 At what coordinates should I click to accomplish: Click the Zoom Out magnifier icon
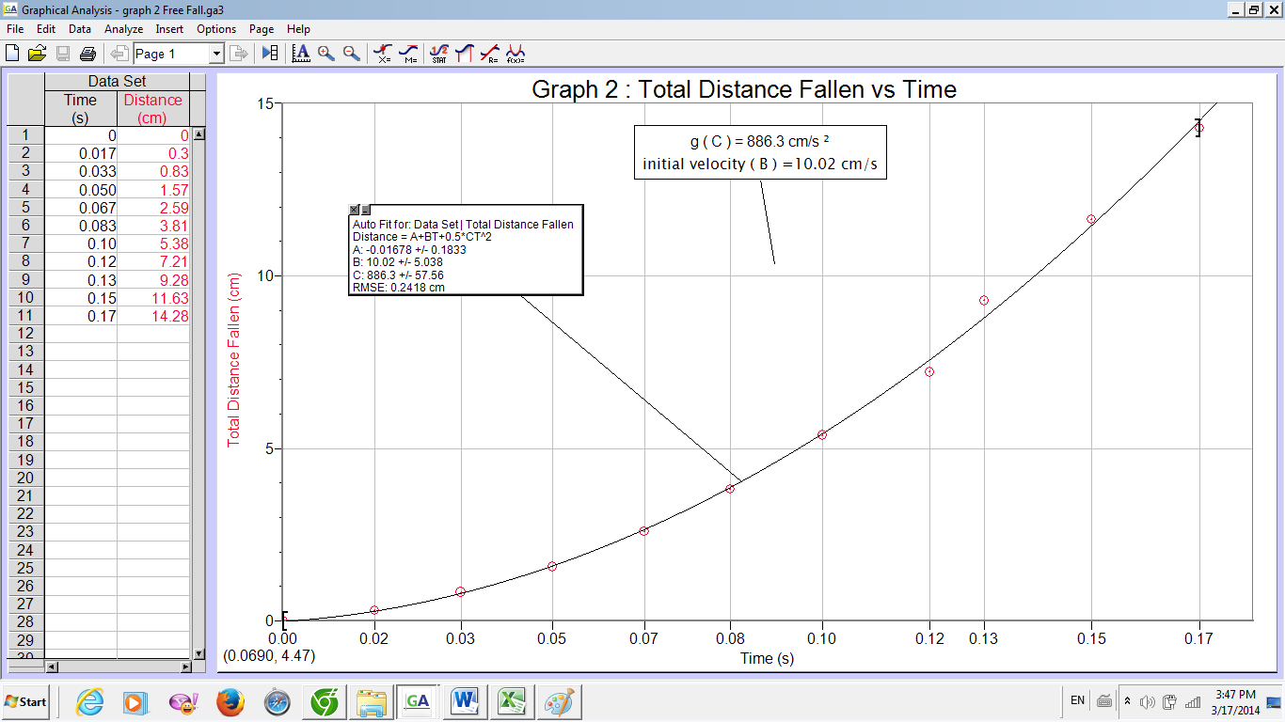pos(351,54)
